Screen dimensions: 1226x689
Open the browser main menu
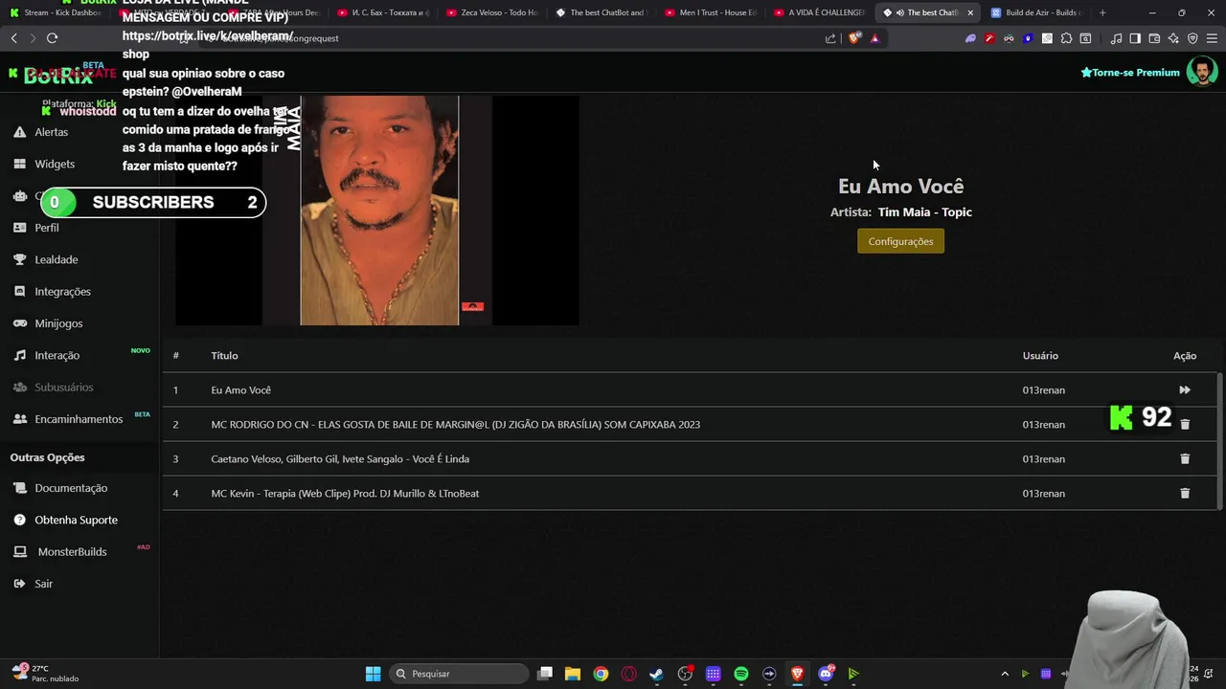click(1212, 38)
